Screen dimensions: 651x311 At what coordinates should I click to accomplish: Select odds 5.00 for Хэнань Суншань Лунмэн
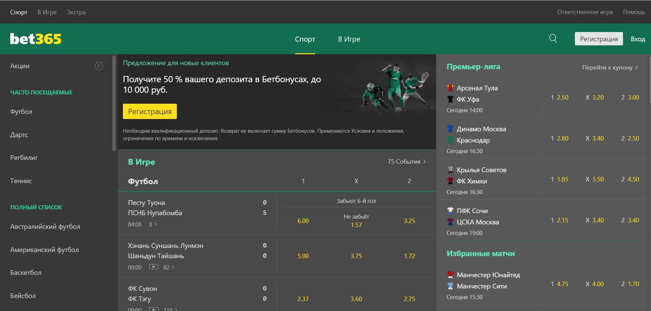pos(303,256)
